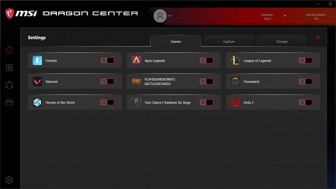This screenshot has width=336, height=189.
Task: Click the Scenario Silent label
Action: pyautogui.click(x=268, y=17)
